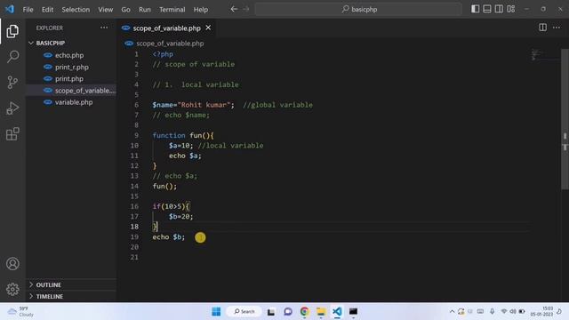This screenshot has width=569, height=320.
Task: Open Explorer Views and More Actions ellipsis
Action: 104,28
